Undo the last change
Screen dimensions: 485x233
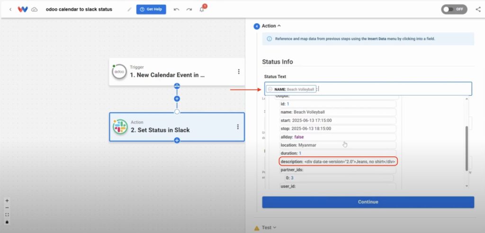176,9
